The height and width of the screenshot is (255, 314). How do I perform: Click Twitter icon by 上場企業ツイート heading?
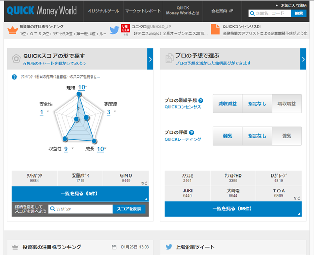(x=169, y=247)
